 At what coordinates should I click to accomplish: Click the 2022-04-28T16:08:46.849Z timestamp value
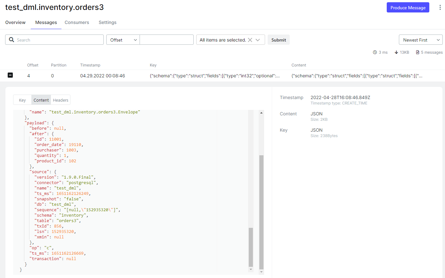coord(340,97)
